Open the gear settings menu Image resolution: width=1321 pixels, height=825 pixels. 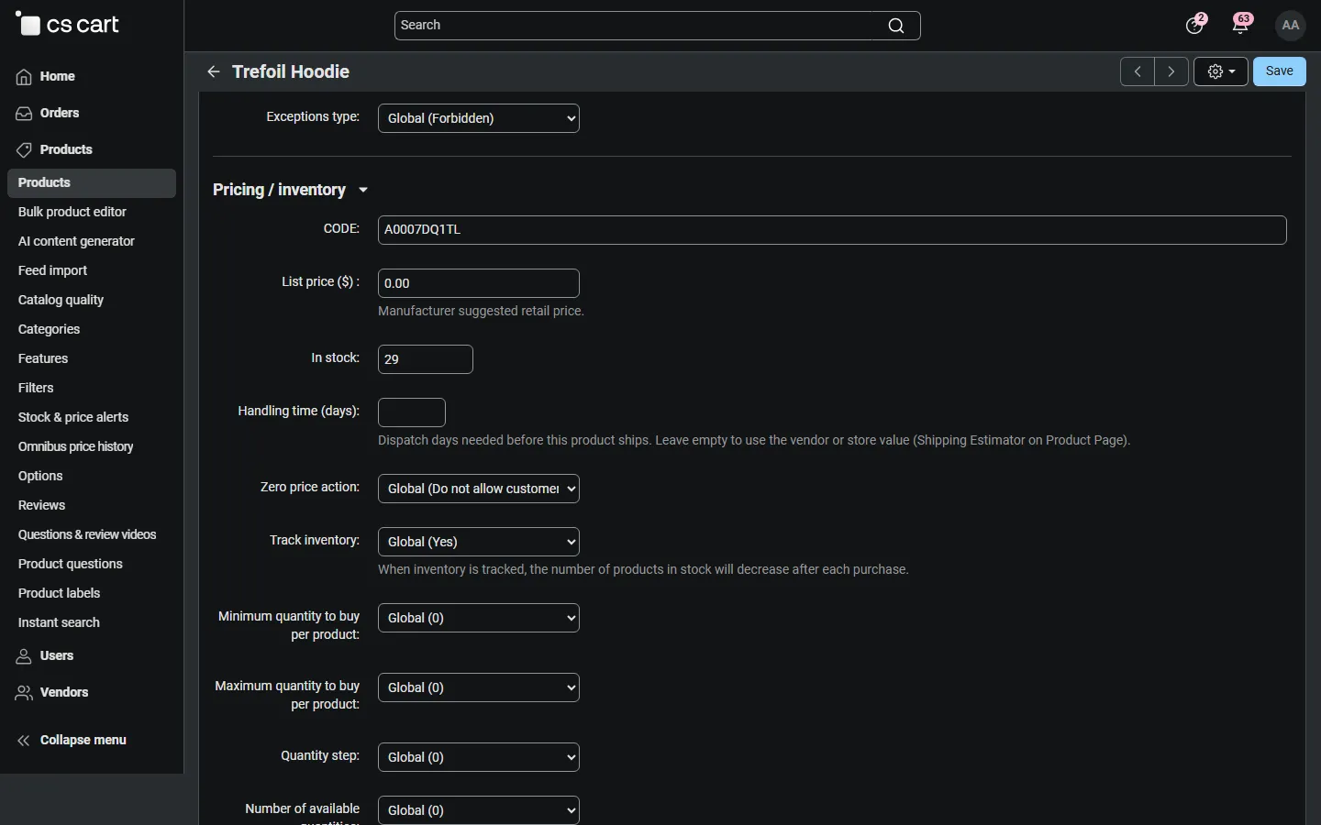click(x=1221, y=71)
